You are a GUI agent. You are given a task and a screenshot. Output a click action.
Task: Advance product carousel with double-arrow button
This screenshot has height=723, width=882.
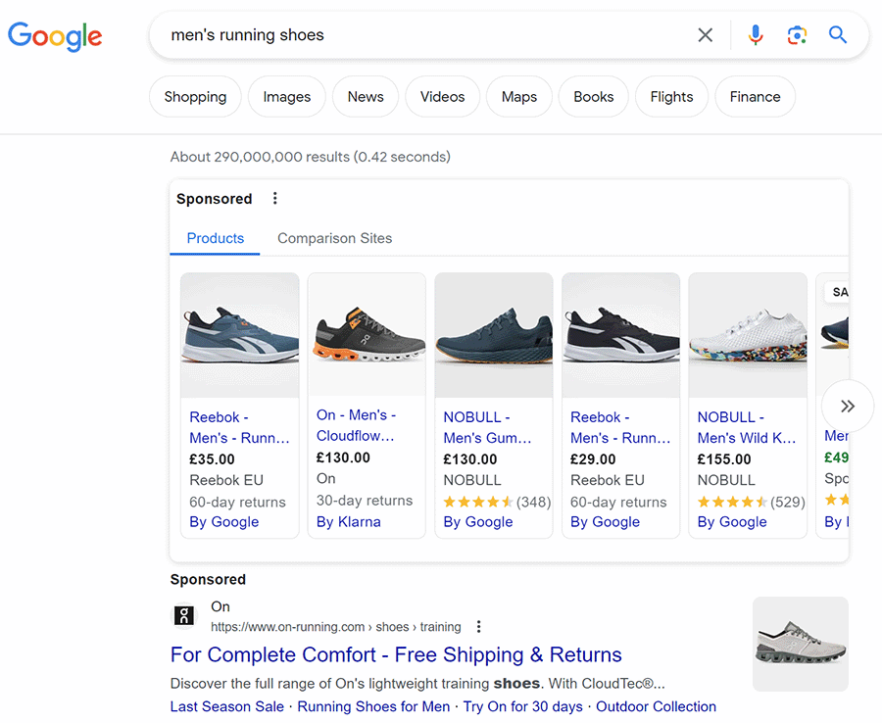coord(847,406)
